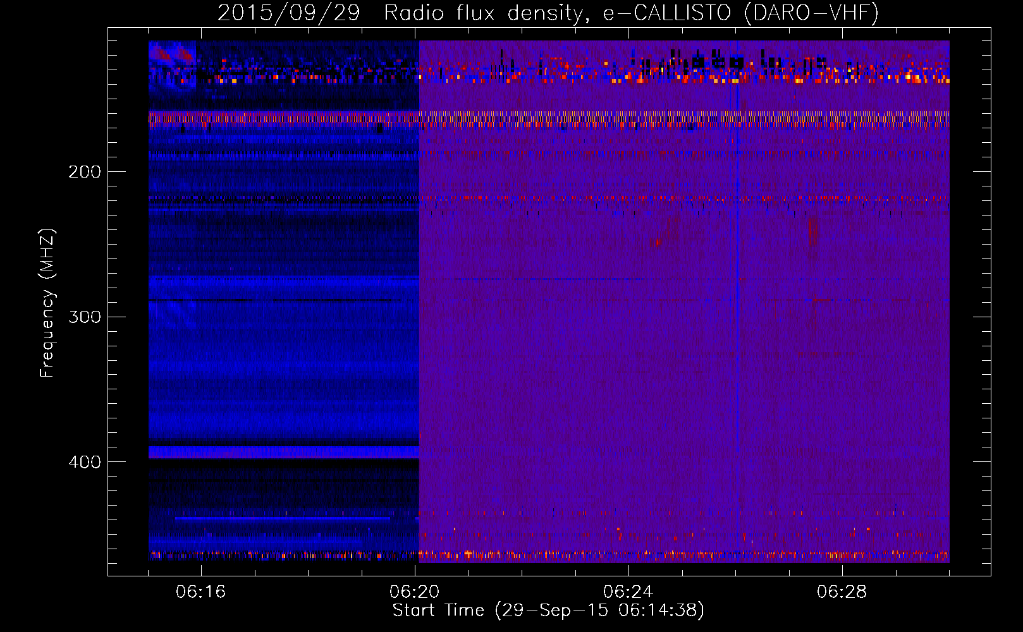Click the 06:16 time tick label
The image size is (1023, 632).
click(x=201, y=592)
